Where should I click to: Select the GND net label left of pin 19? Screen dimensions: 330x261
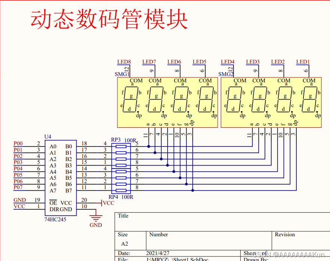19,200
